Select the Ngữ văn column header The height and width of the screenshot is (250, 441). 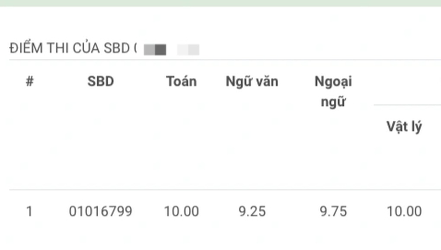[252, 82]
